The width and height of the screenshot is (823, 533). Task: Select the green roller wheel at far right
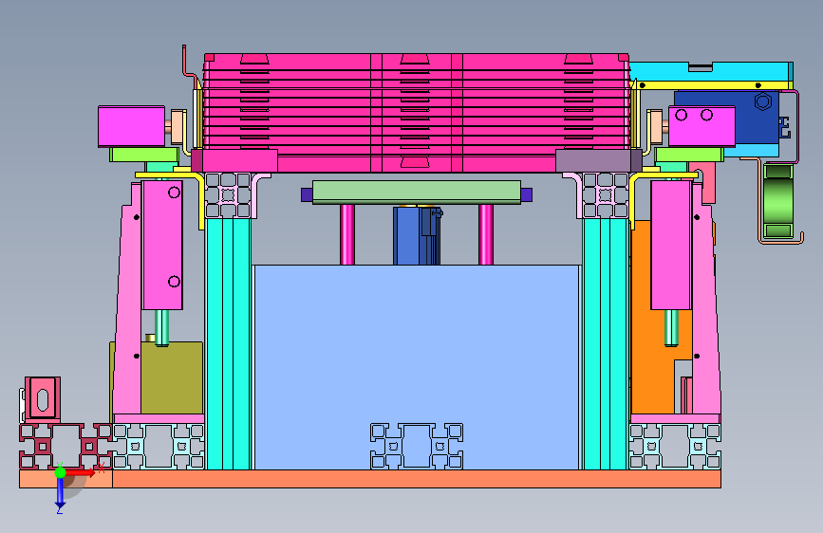pos(778,201)
